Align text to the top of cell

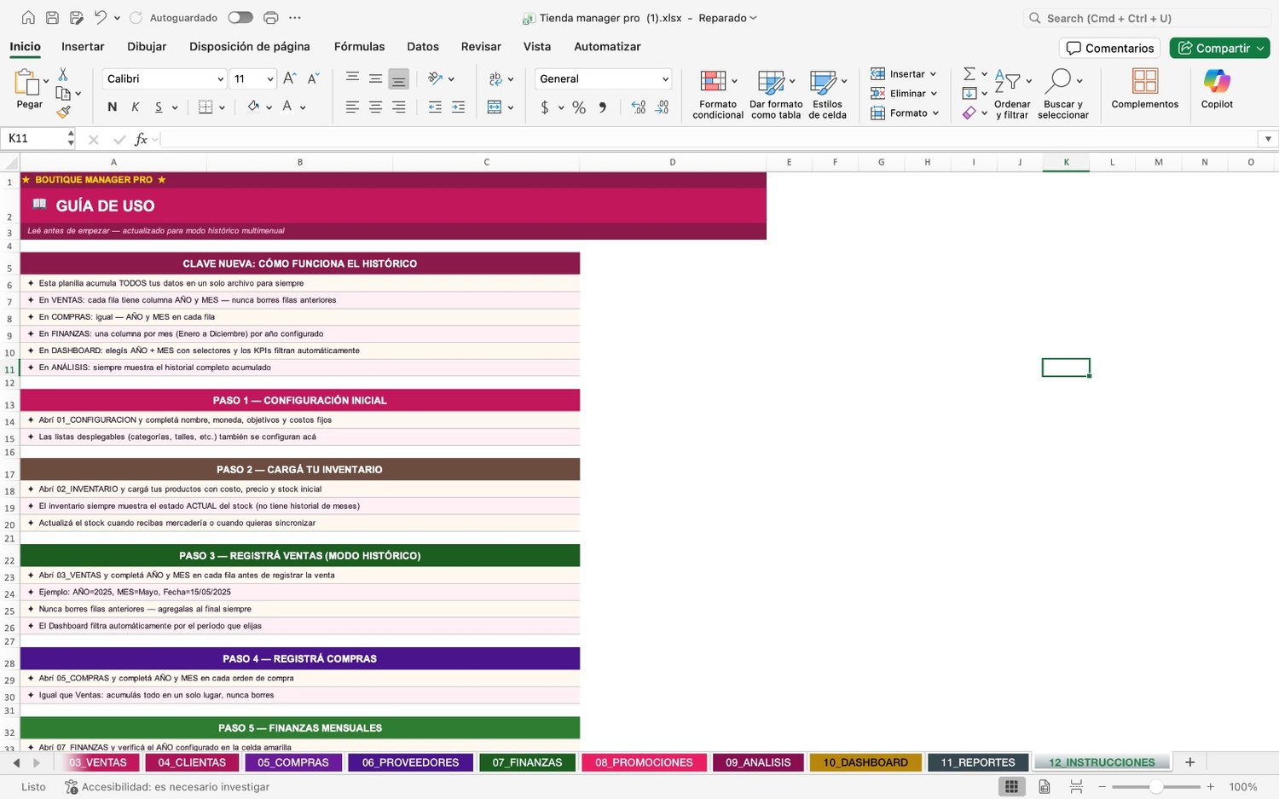[x=352, y=78]
